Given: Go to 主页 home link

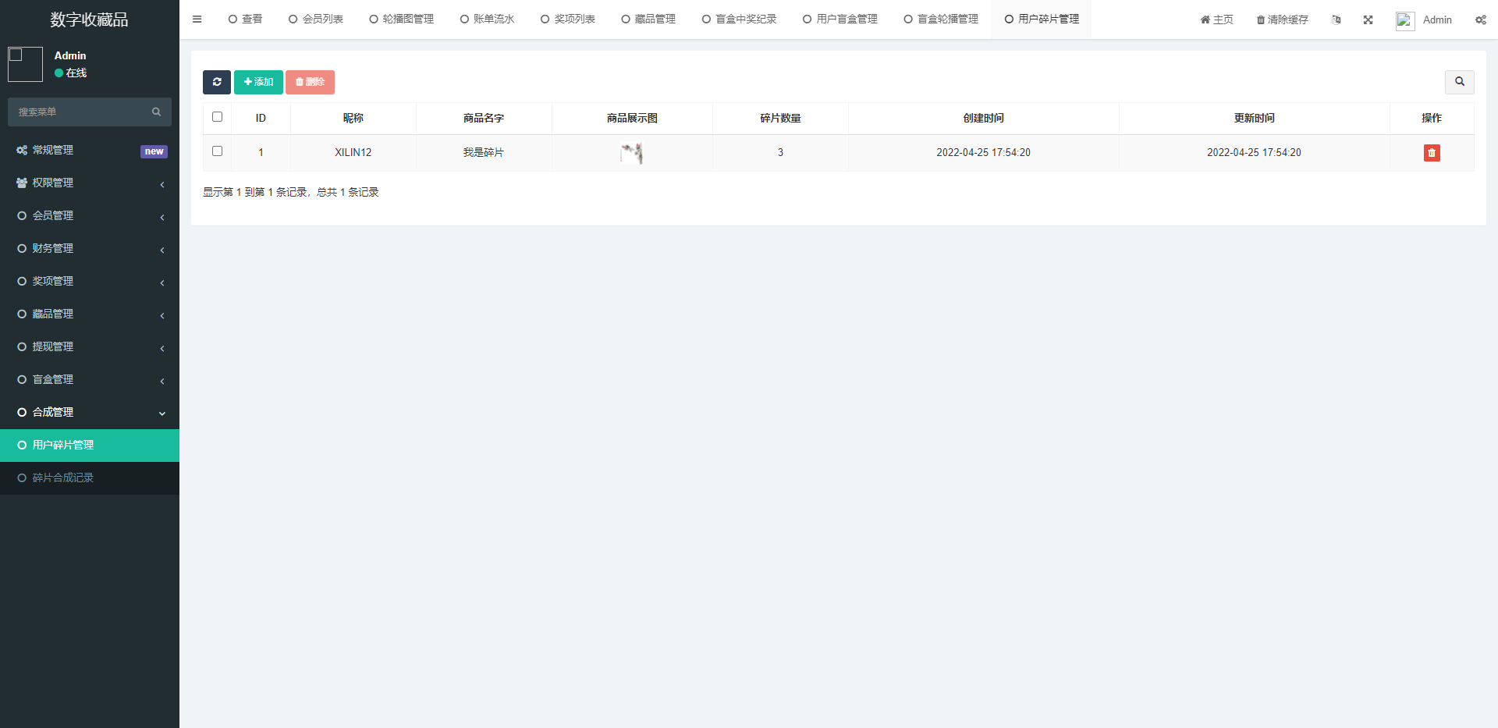Looking at the screenshot, I should [x=1216, y=20].
